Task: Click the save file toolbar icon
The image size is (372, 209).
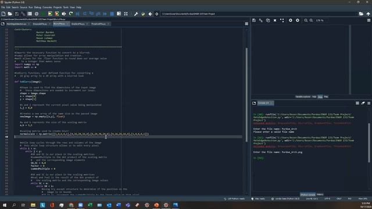Action: [17, 14]
